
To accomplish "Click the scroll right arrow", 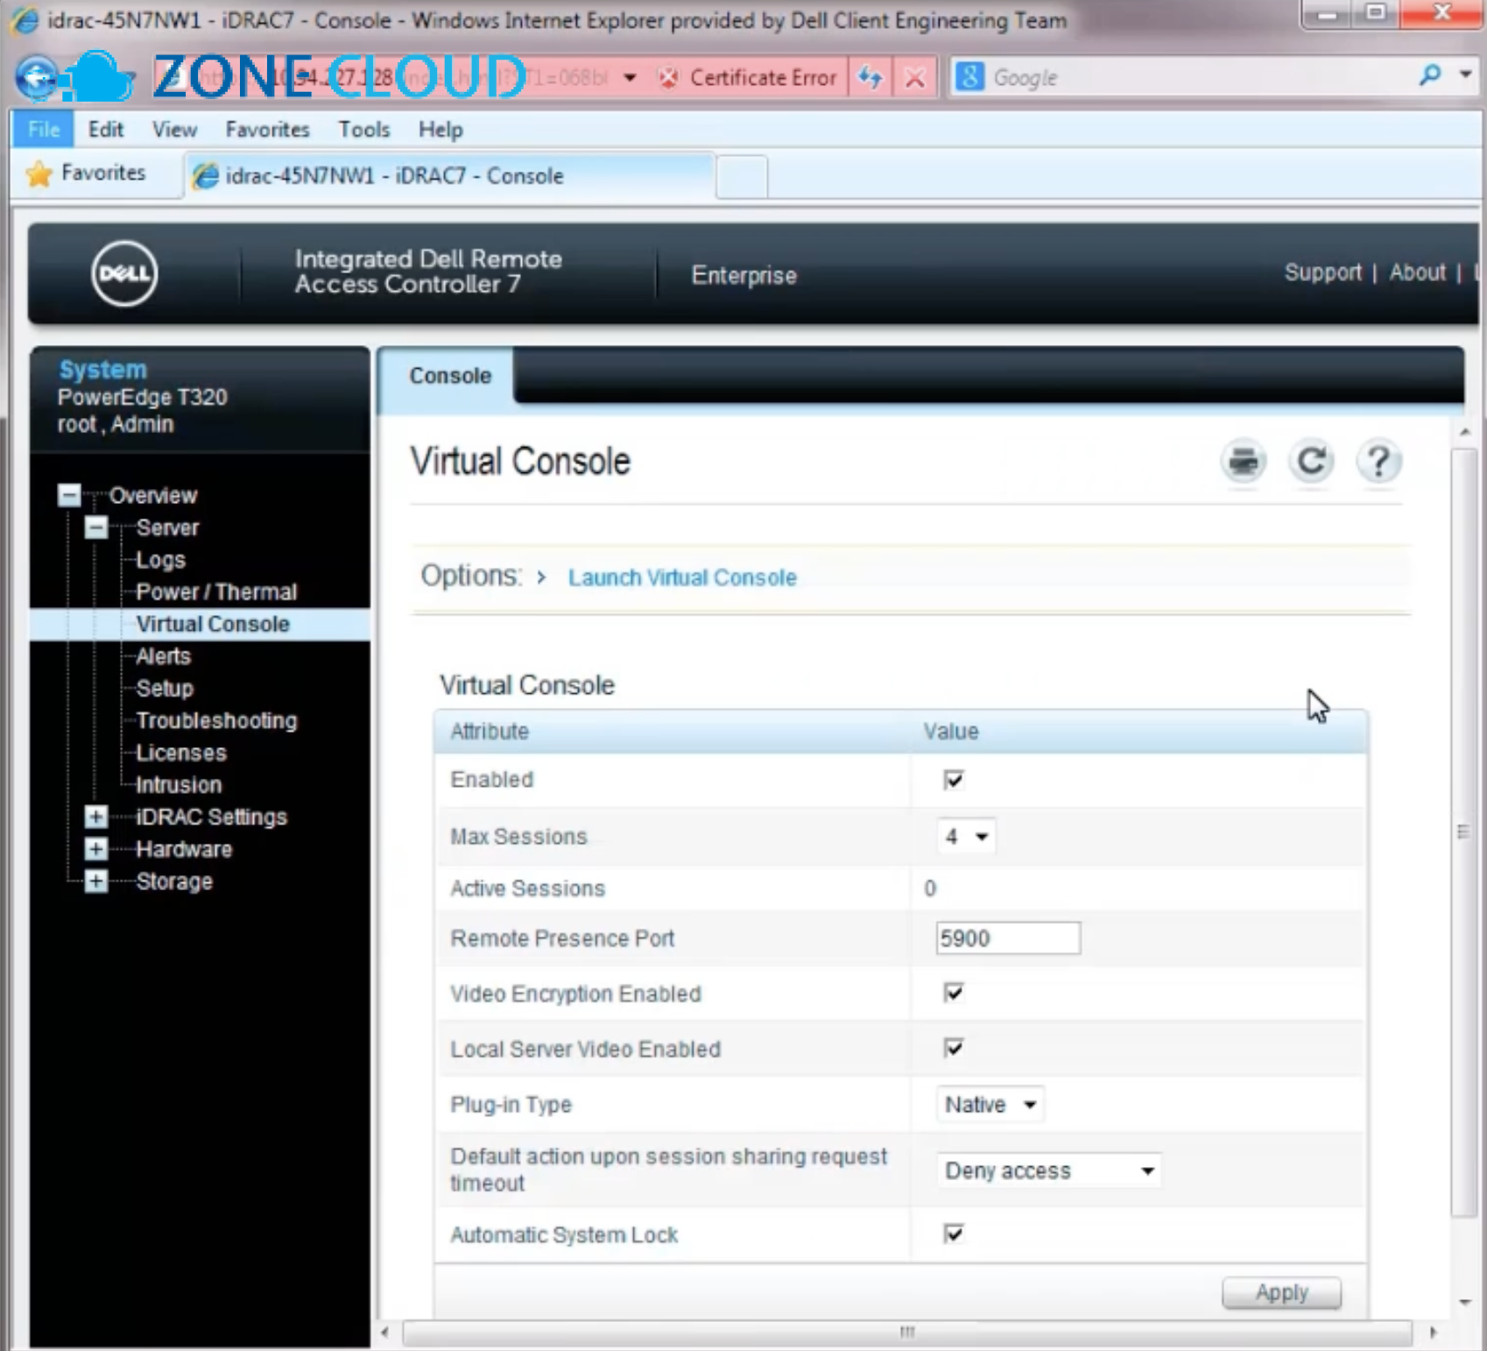I will click(1433, 1333).
